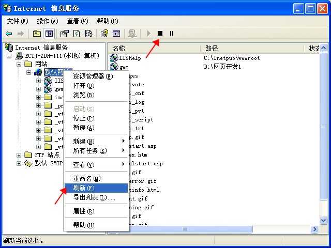Screen dimensions: 331x248
Task: Click the Refresh toolbar icon
Action: click(x=77, y=34)
